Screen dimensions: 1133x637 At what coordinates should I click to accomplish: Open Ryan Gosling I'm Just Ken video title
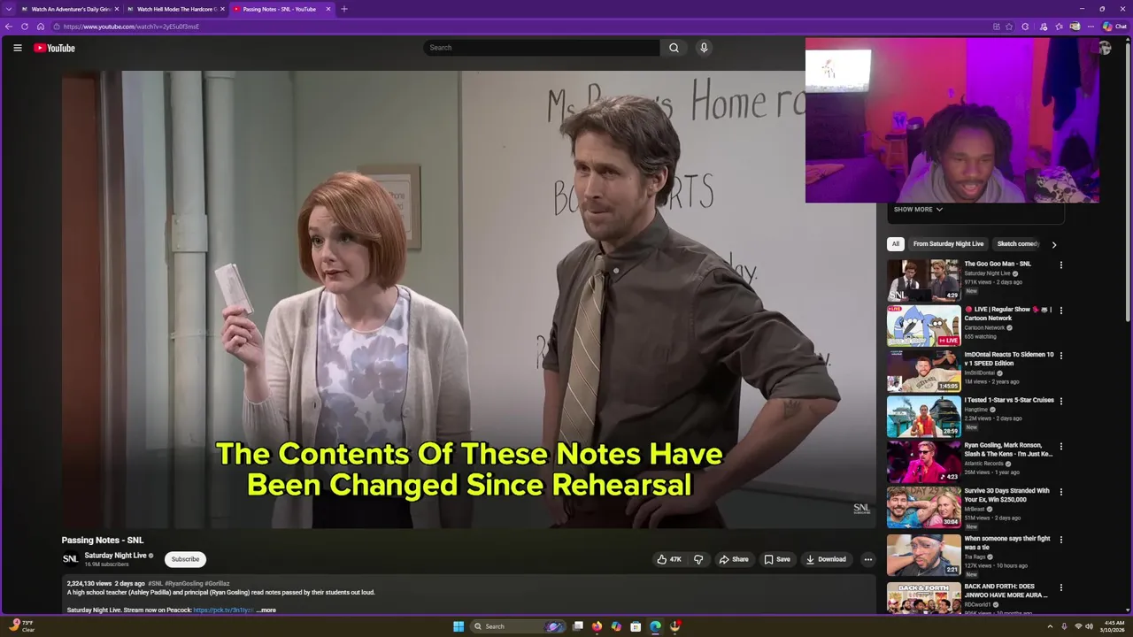coord(1008,449)
